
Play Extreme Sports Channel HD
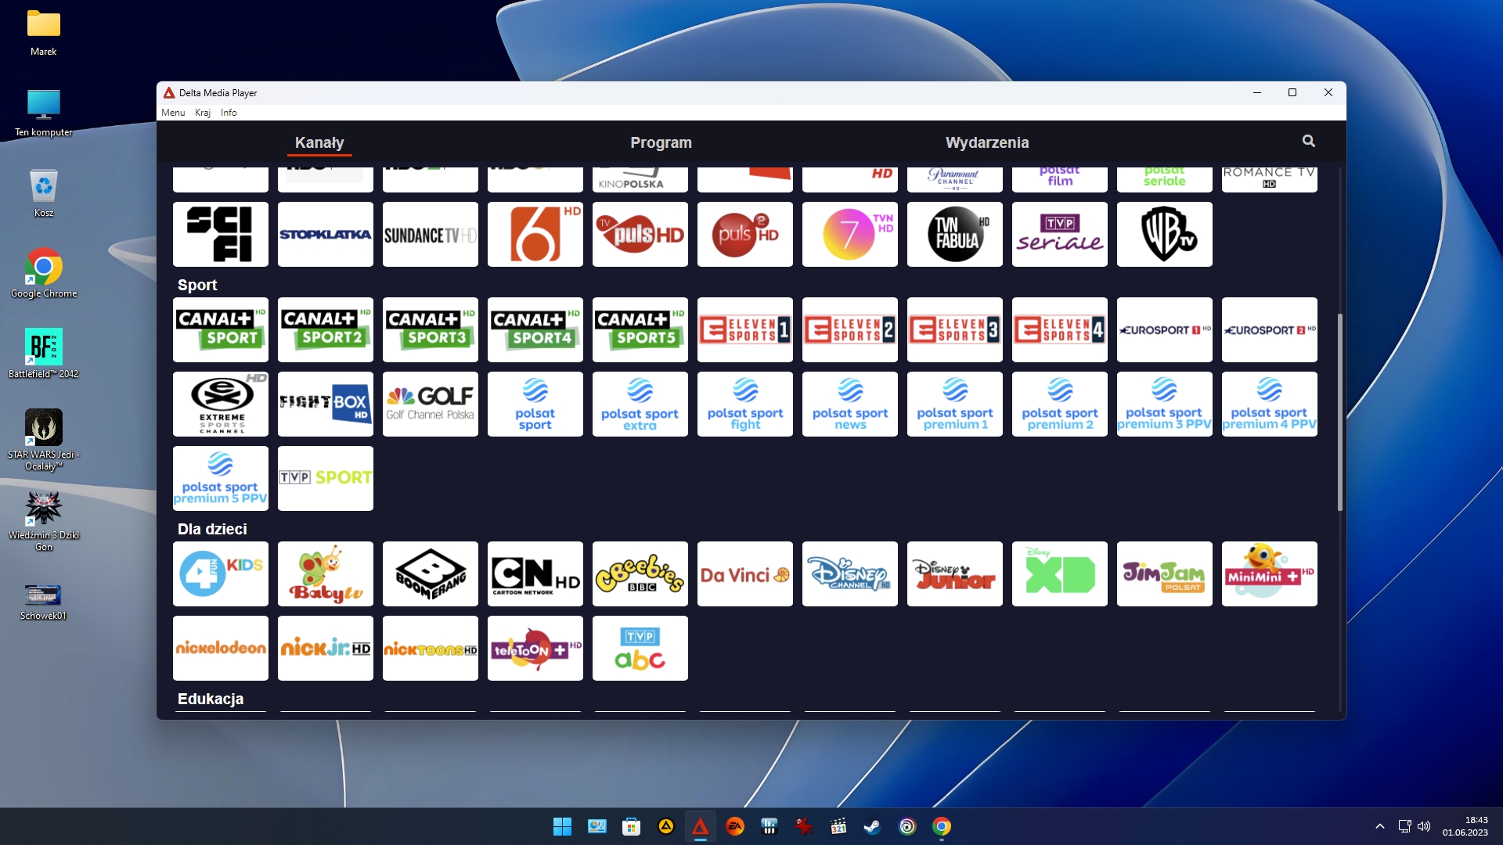pyautogui.click(x=221, y=405)
